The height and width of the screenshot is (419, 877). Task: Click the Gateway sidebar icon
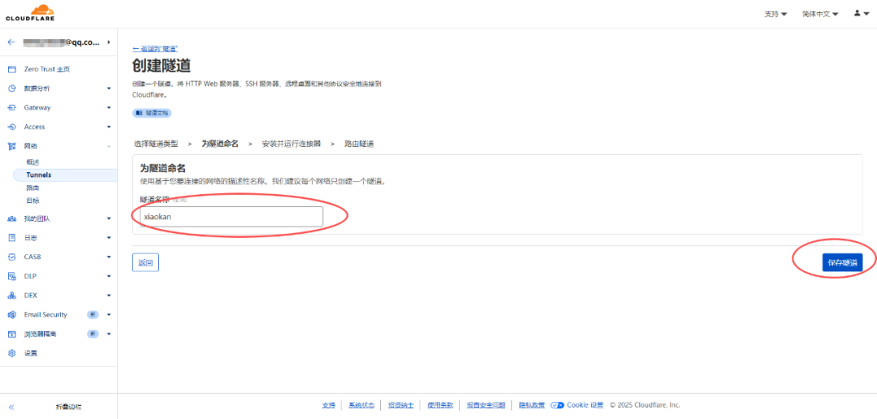point(11,107)
